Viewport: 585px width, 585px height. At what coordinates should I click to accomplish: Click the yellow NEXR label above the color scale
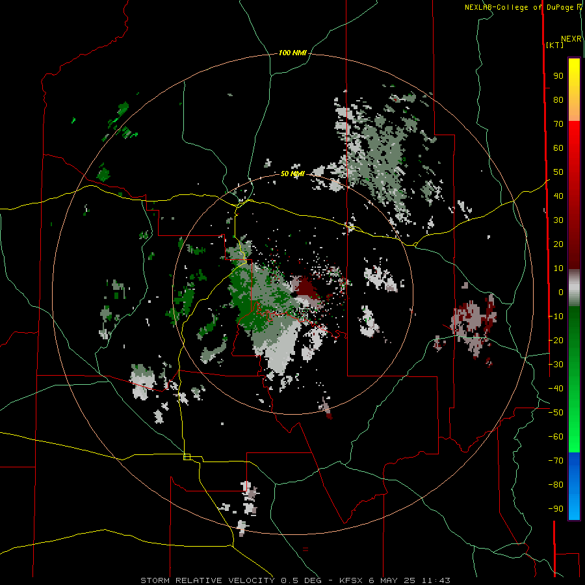[x=571, y=39]
